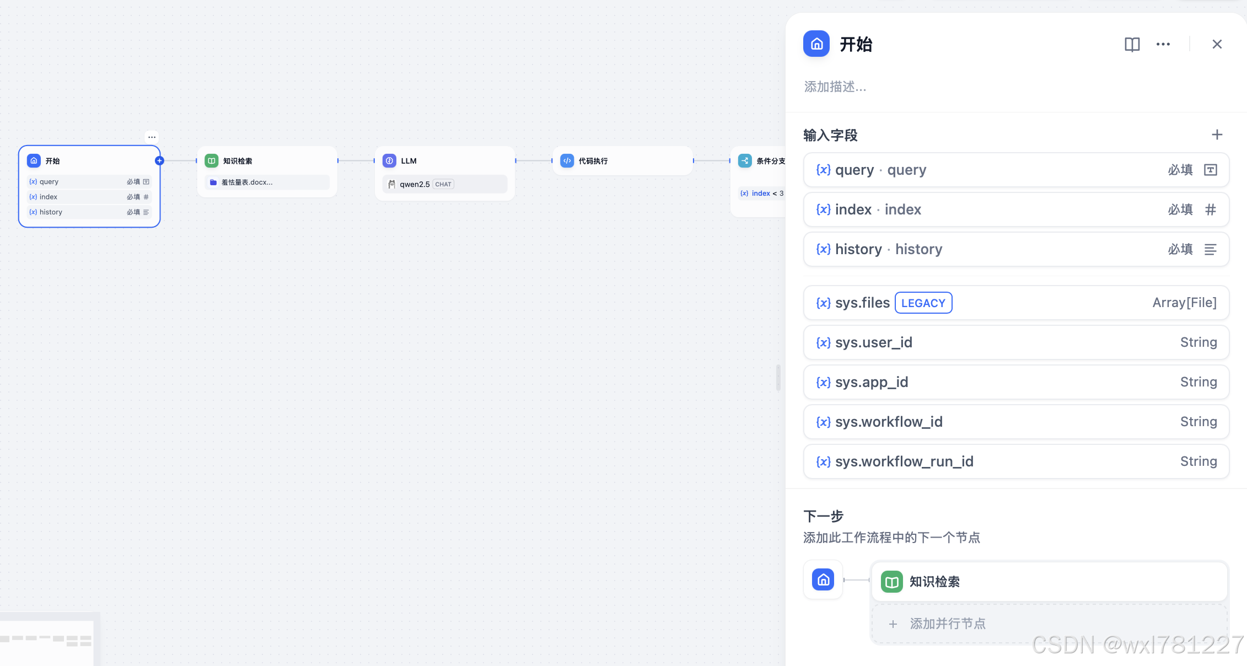Click the blue home icon in panel header
Image resolution: width=1247 pixels, height=666 pixels.
click(x=816, y=44)
